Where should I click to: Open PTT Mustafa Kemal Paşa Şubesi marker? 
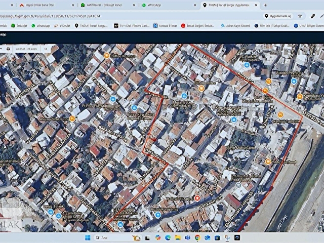click(x=238, y=185)
